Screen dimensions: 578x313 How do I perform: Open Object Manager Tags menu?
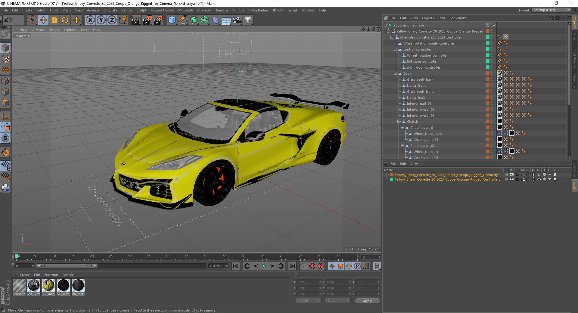tap(441, 18)
